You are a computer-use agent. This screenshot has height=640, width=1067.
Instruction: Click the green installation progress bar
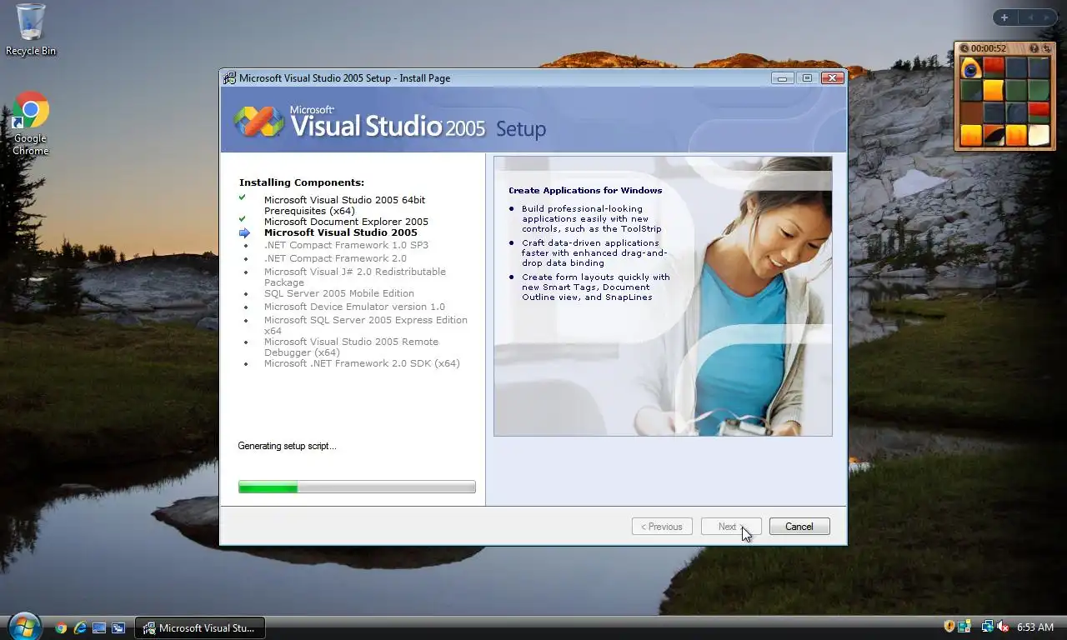coord(357,487)
